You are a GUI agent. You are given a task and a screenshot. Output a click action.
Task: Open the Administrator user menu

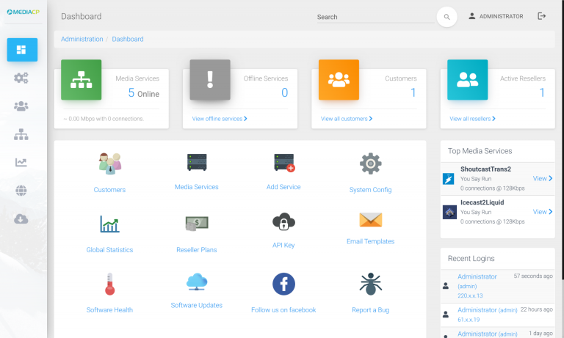point(496,16)
